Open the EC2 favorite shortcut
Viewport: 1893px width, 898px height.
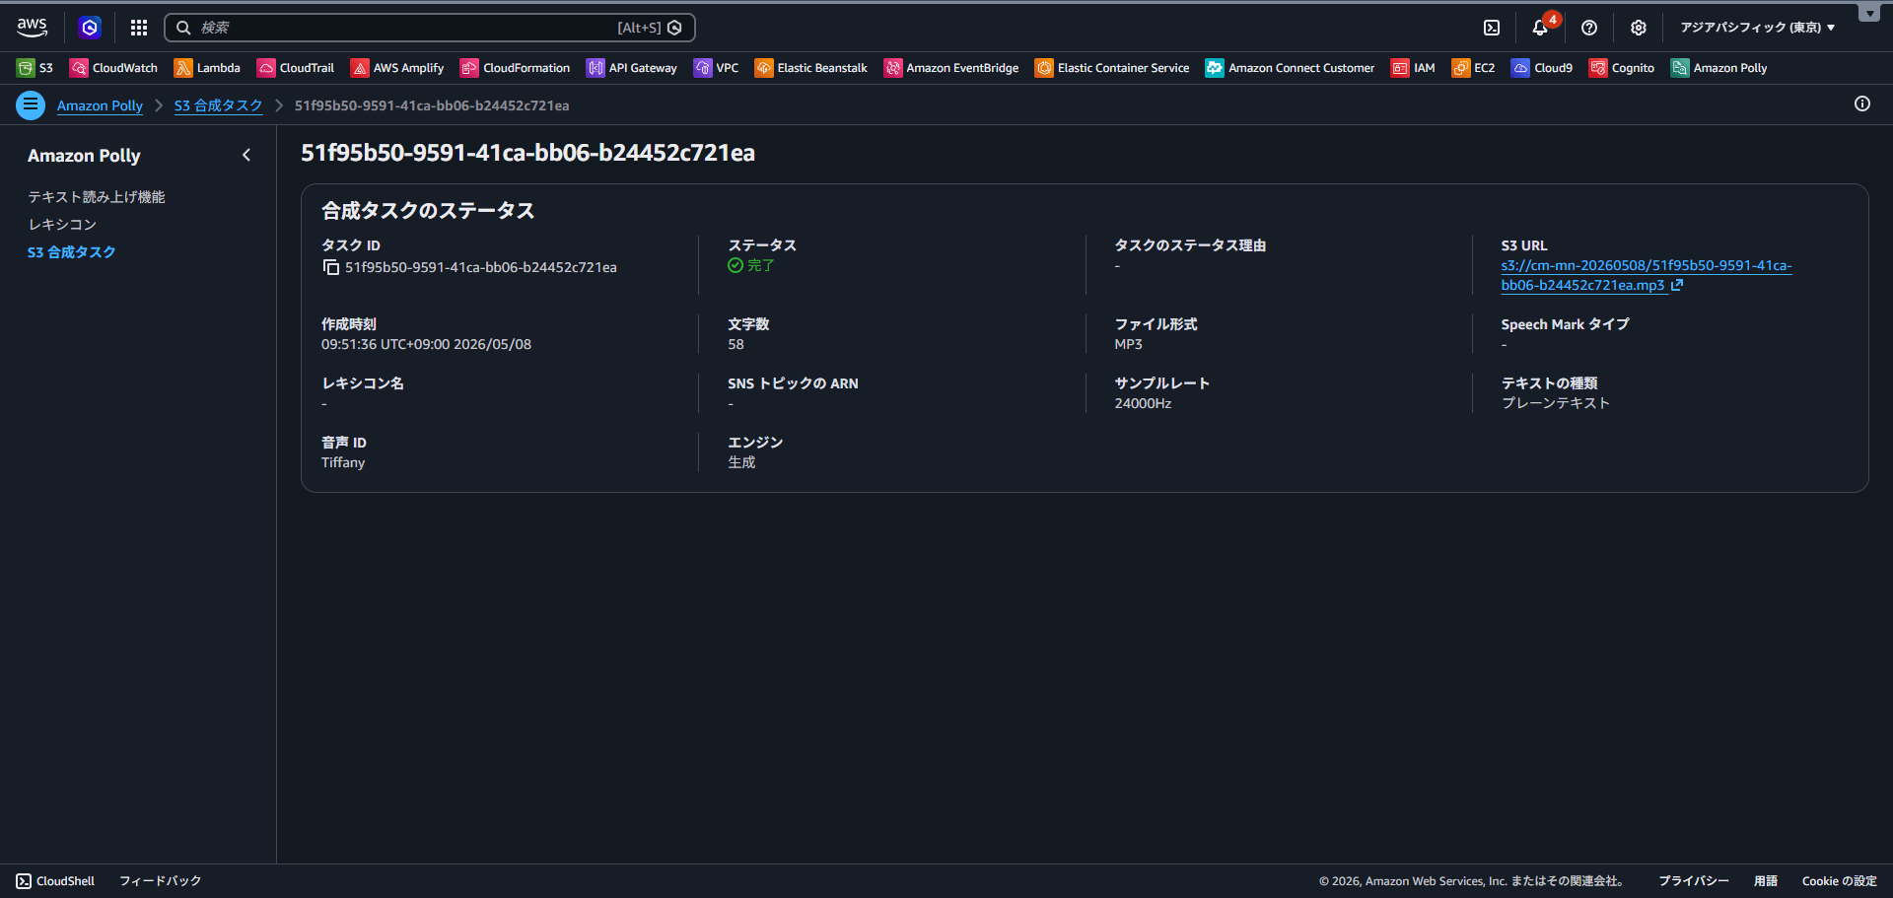click(x=1473, y=68)
